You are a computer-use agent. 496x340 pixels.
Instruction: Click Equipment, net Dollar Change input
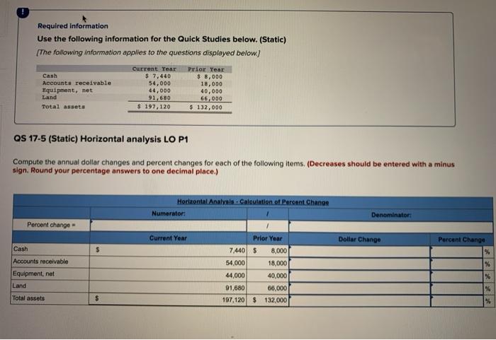tap(359, 276)
